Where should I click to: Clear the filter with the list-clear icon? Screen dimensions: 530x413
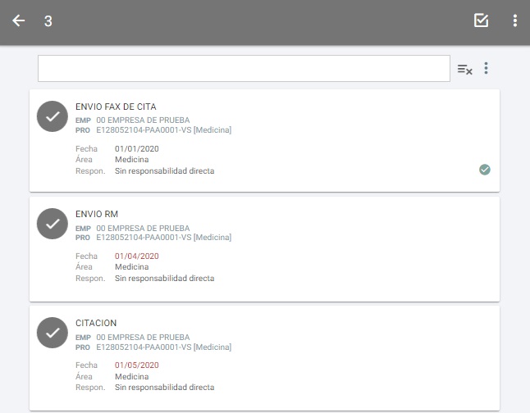tap(464, 69)
